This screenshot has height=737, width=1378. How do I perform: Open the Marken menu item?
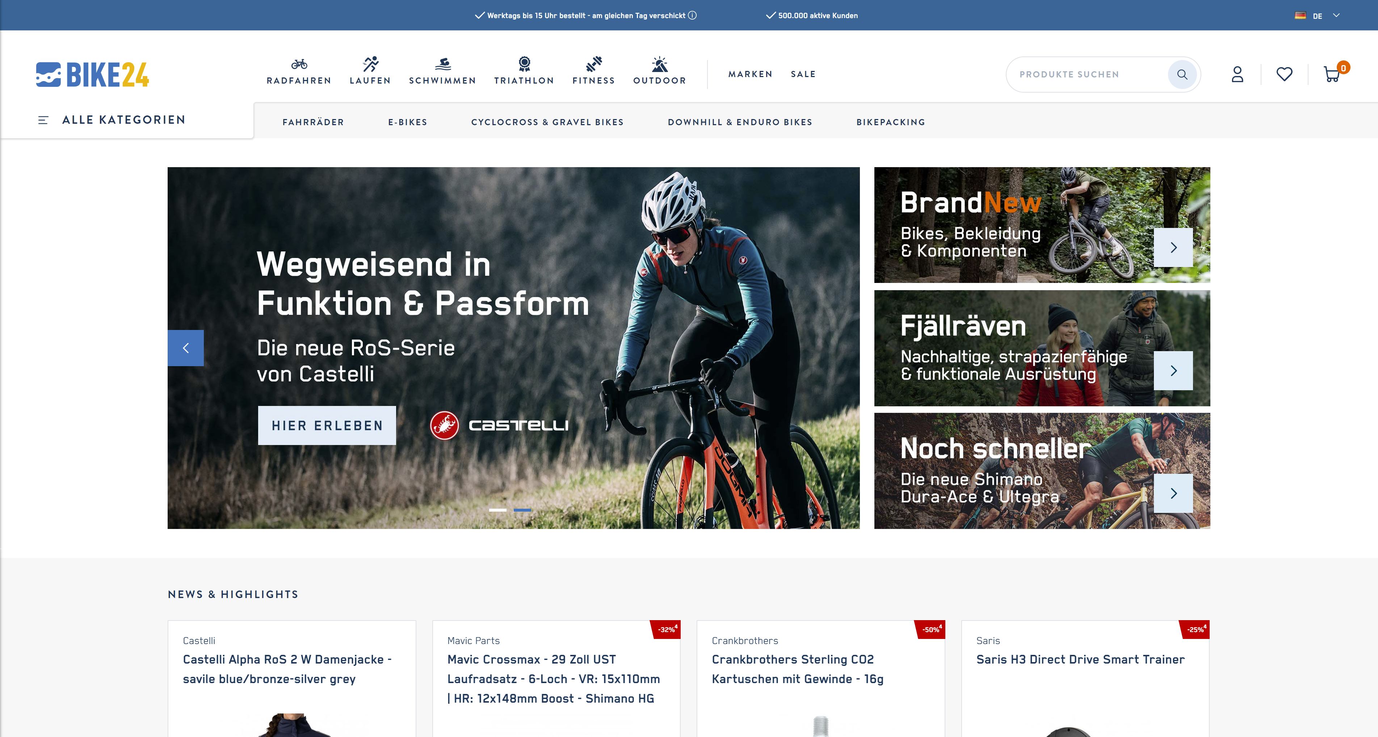[x=751, y=74]
